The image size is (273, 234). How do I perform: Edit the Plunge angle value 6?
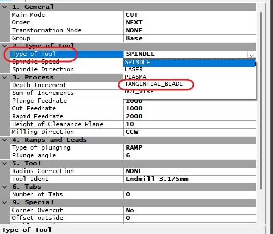pos(128,156)
